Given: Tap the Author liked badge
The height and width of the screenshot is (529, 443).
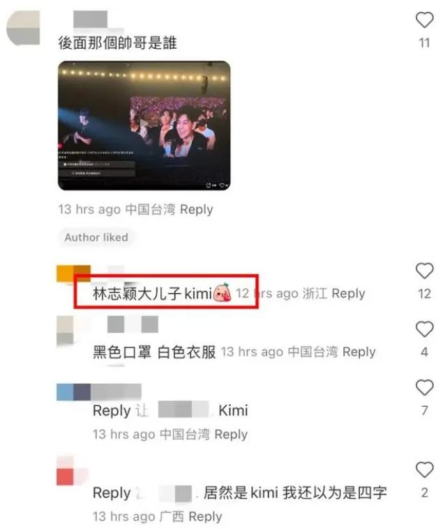Looking at the screenshot, I should point(96,237).
